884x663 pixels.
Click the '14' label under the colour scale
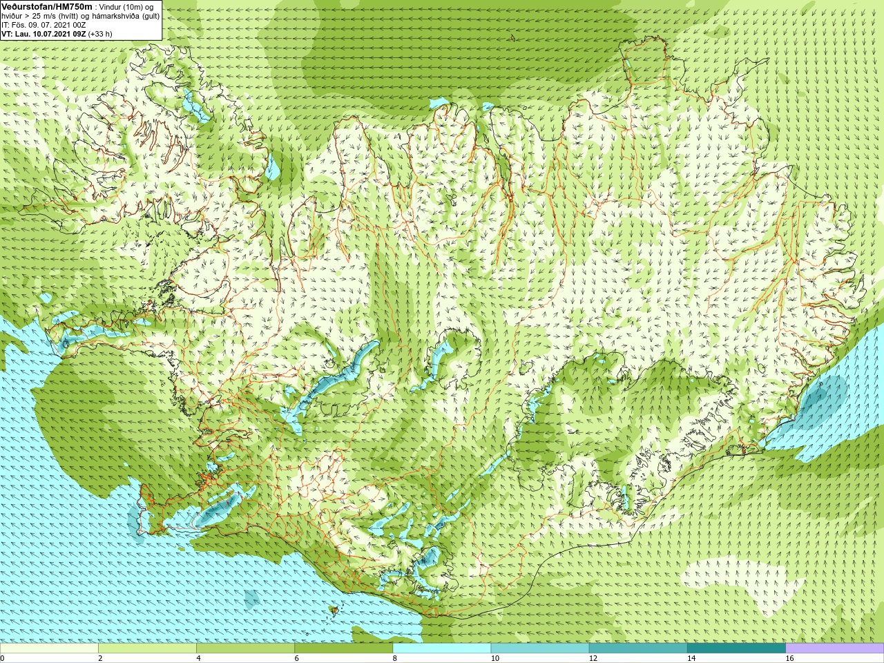tap(691, 658)
